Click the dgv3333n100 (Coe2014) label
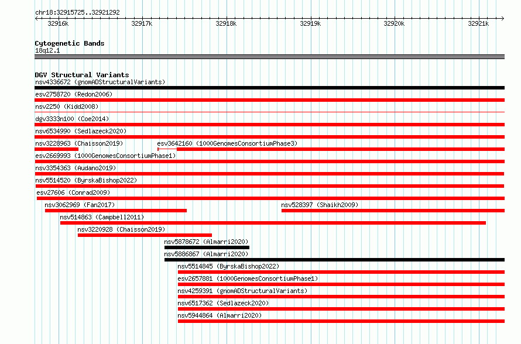Viewport: 521px width, 344px height. [x=72, y=119]
